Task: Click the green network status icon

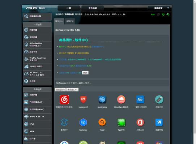Action: (x=163, y=14)
